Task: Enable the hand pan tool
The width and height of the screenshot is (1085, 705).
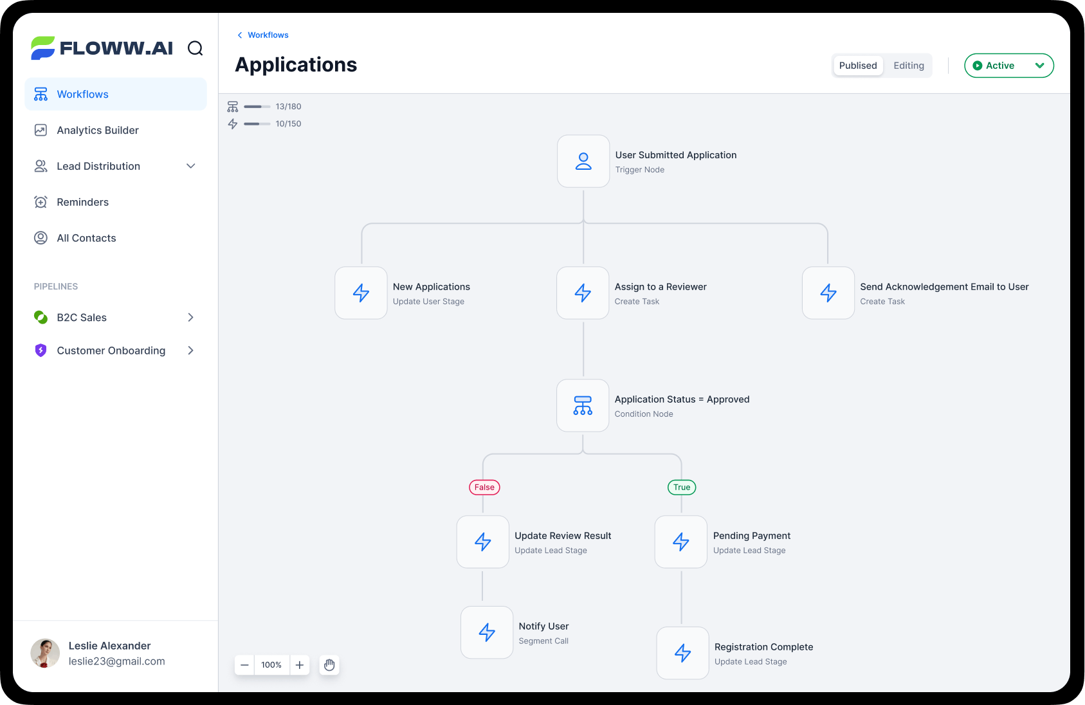Action: tap(329, 665)
